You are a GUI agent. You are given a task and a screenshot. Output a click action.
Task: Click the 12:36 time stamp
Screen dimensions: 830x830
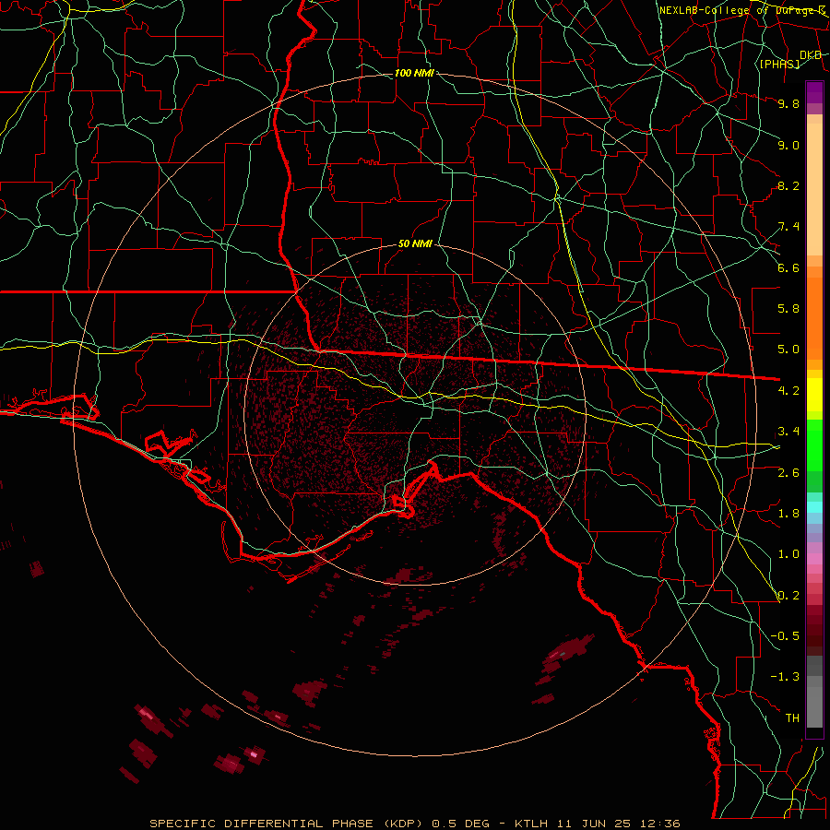tap(660, 824)
